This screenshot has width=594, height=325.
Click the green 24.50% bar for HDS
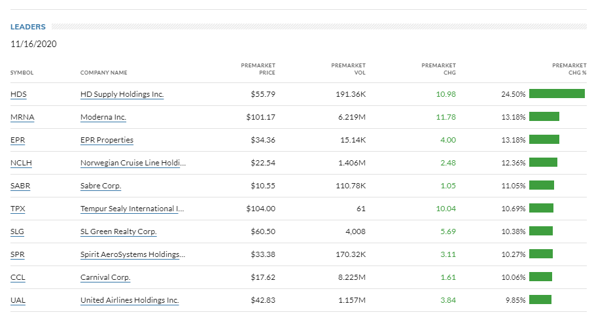tap(557, 94)
